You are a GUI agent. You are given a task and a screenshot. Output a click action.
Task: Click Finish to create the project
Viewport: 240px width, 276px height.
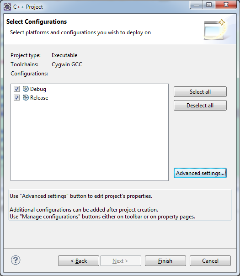coord(165,260)
